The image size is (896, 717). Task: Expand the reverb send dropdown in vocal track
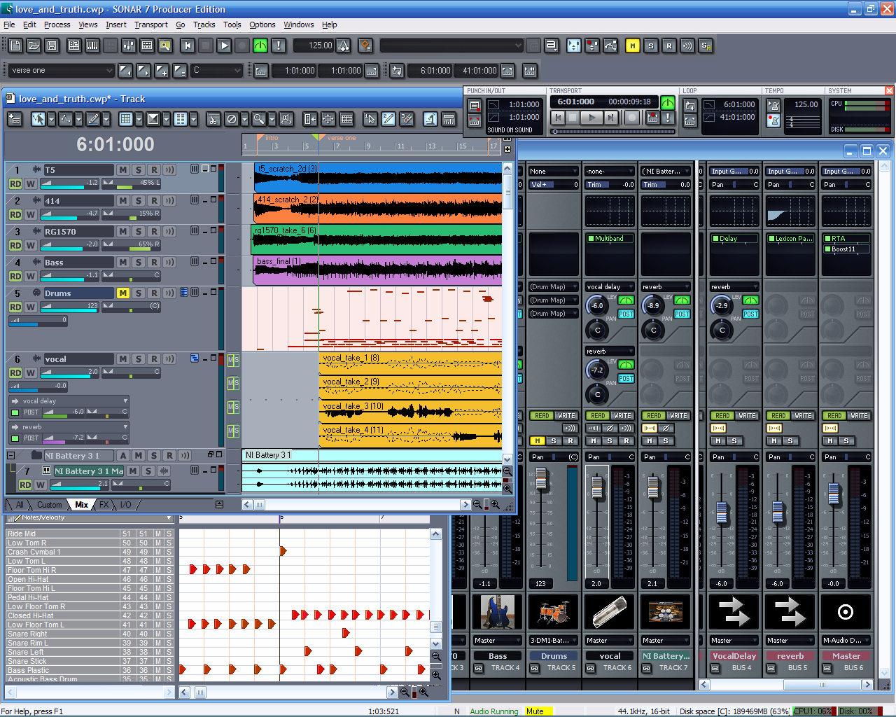tap(125, 426)
